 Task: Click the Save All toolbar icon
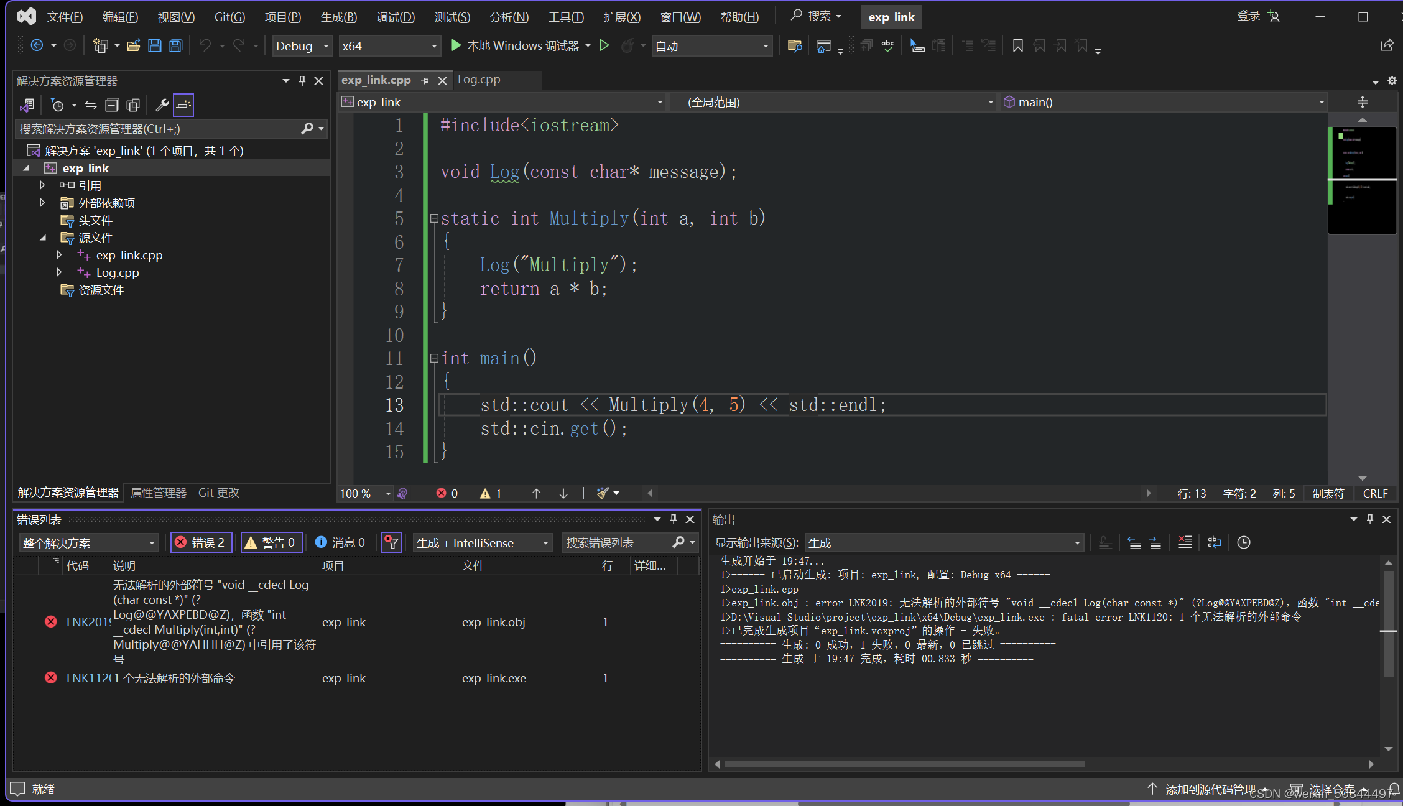click(176, 45)
